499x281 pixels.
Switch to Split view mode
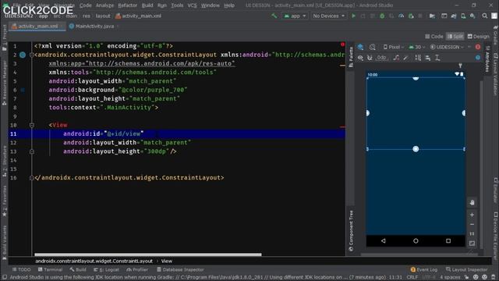[x=455, y=37]
